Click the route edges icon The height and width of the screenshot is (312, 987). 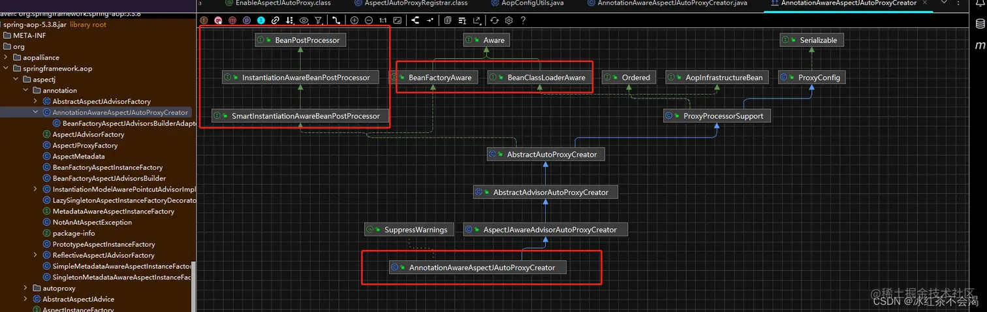(x=430, y=21)
